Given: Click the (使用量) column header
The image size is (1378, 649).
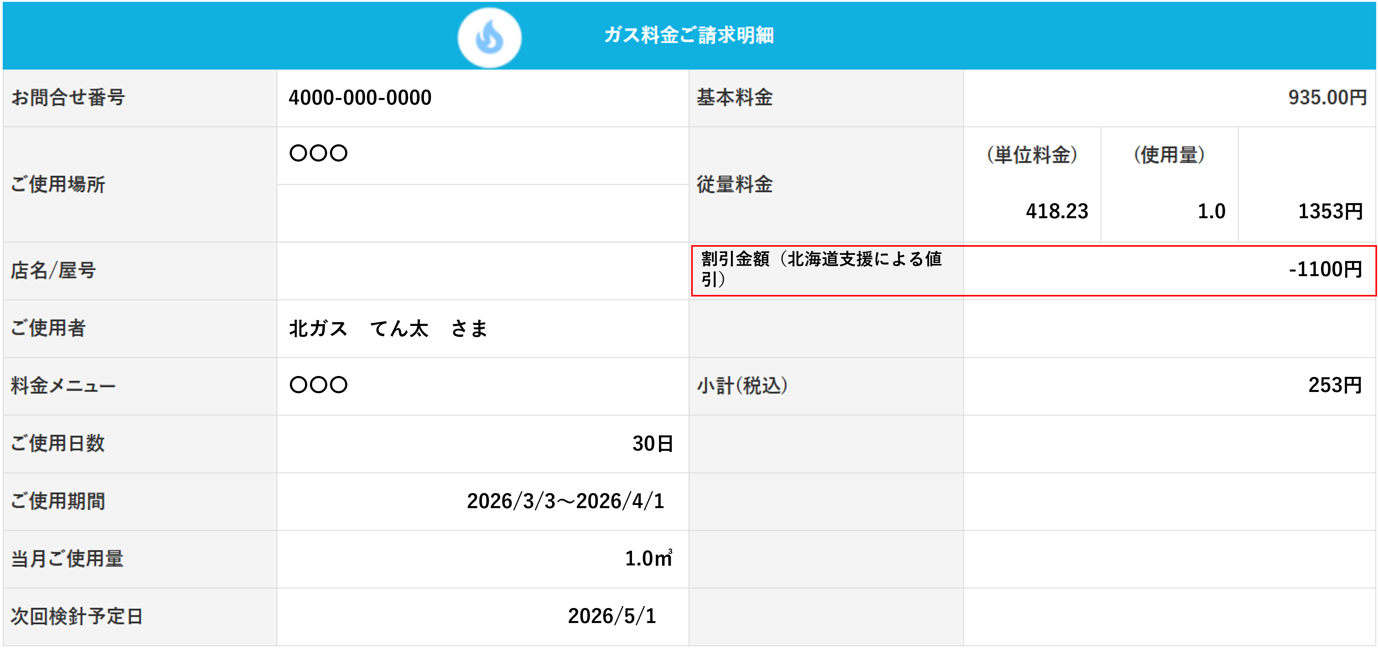Looking at the screenshot, I should point(1169,155).
